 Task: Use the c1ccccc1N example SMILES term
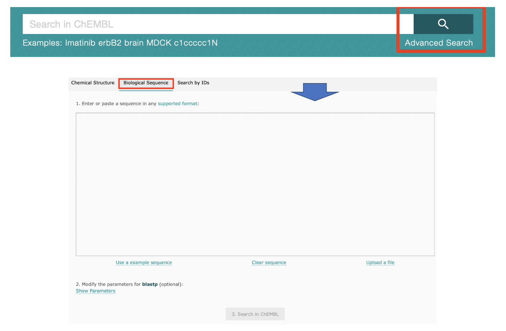pos(196,43)
